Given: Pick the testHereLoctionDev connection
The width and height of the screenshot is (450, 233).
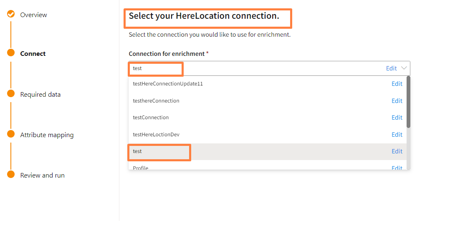Looking at the screenshot, I should pos(156,135).
